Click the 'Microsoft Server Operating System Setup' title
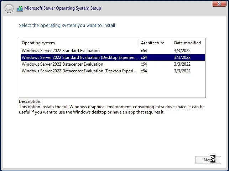Image resolution: width=229 pixels, height=171 pixels. click(63, 8)
